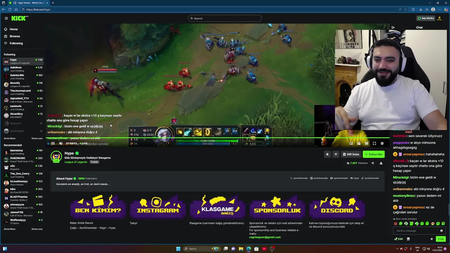The image size is (450, 253).
Task: Click the clip creation icon in player
Action: pyautogui.click(x=359, y=143)
